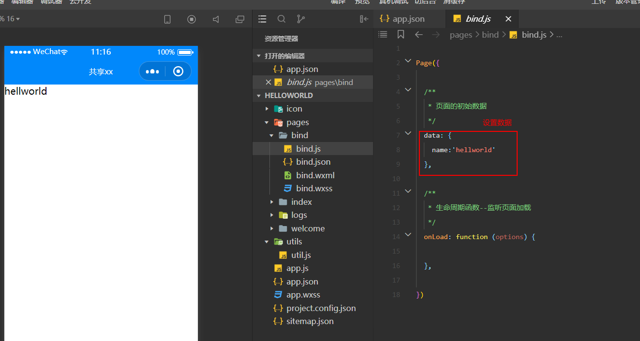Fold the comment block at line 4
This screenshot has width=640, height=341.
(408, 90)
